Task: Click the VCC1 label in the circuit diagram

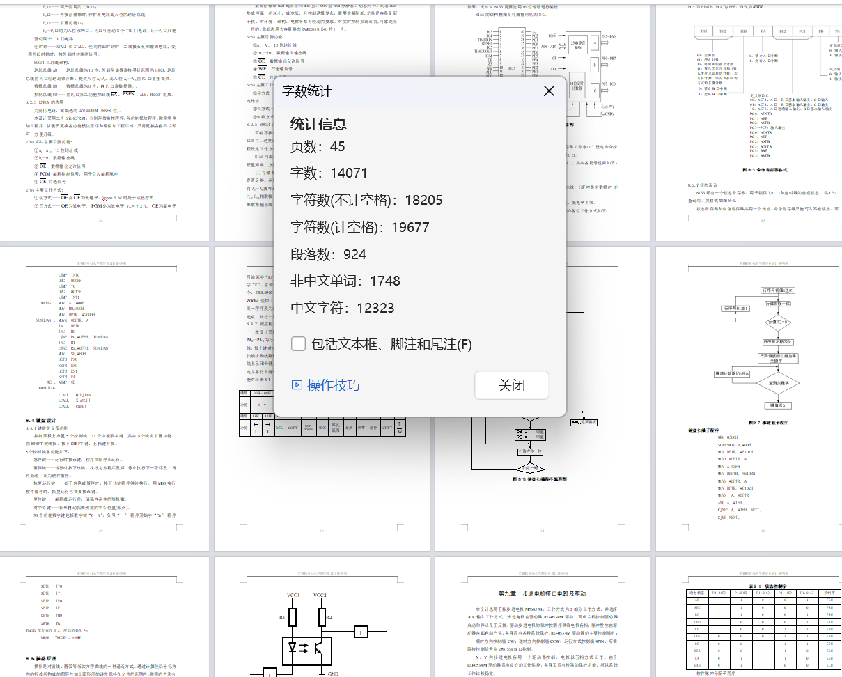Action: (x=293, y=596)
